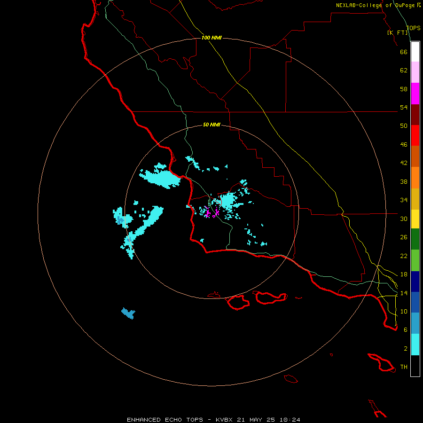Click the magenta high echo top cluster

[x=211, y=212]
